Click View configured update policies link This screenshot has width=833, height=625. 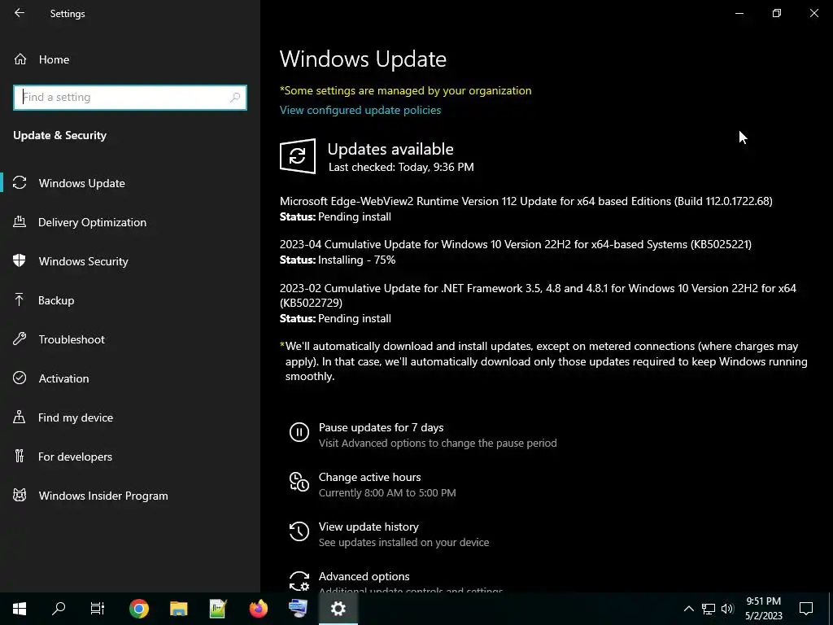[360, 110]
